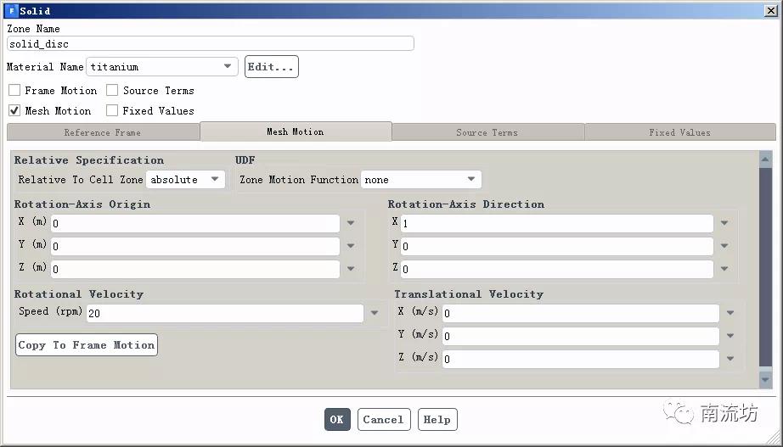The image size is (783, 447).
Task: Click Translational Velocity X (m/s) field
Action: (x=581, y=313)
